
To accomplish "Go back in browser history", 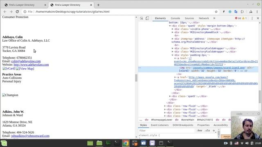I will coord(5,12).
